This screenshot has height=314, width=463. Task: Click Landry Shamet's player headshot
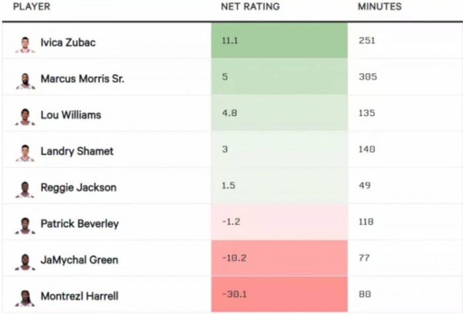coord(25,152)
